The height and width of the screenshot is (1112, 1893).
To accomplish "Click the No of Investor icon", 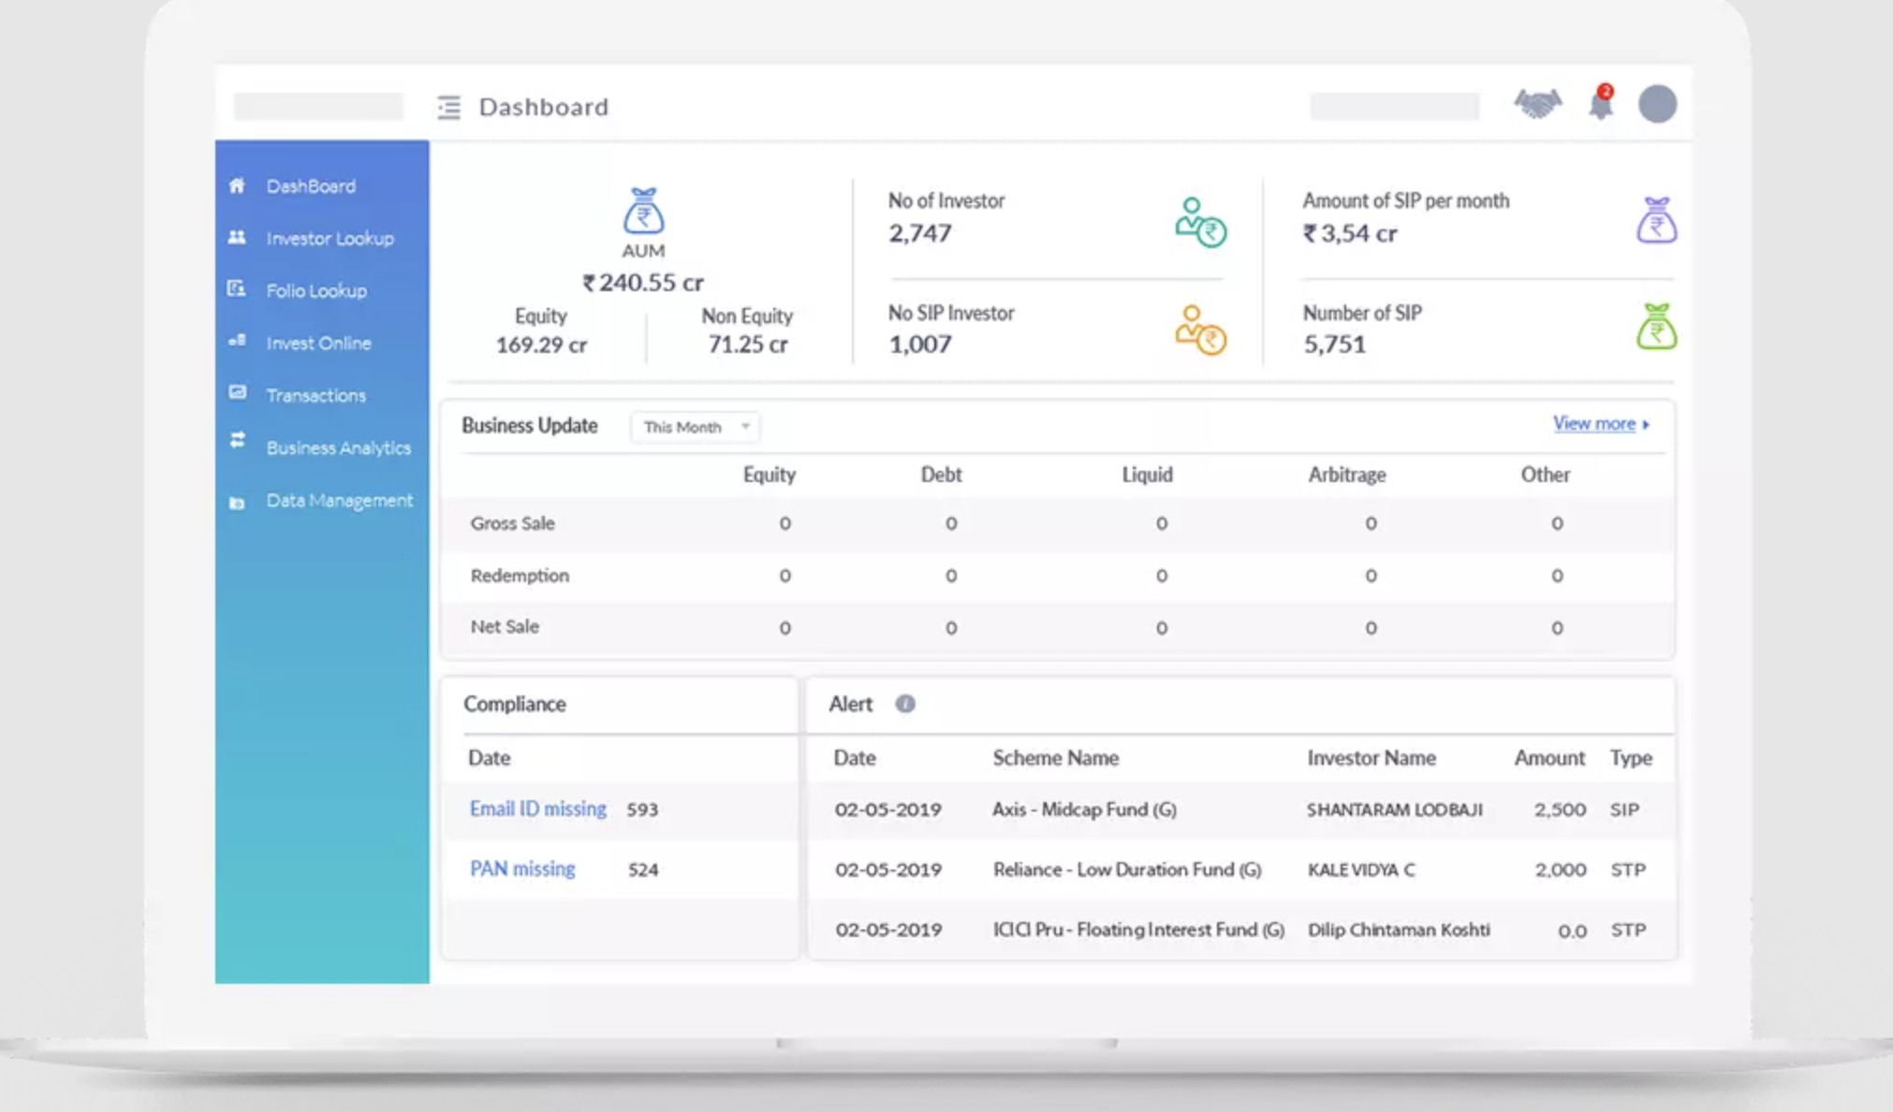I will pyautogui.click(x=1200, y=222).
